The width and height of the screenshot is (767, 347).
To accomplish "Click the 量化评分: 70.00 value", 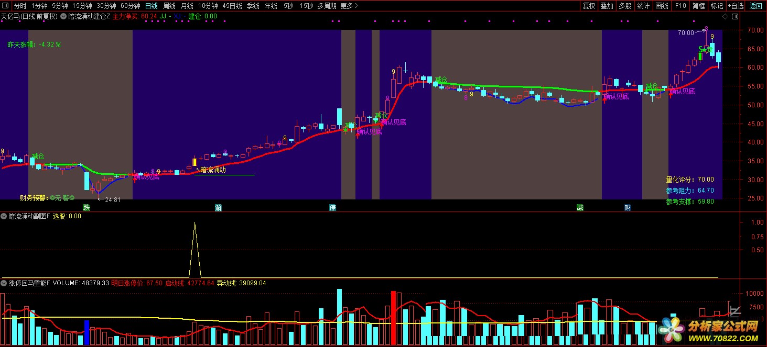I will click(690, 180).
